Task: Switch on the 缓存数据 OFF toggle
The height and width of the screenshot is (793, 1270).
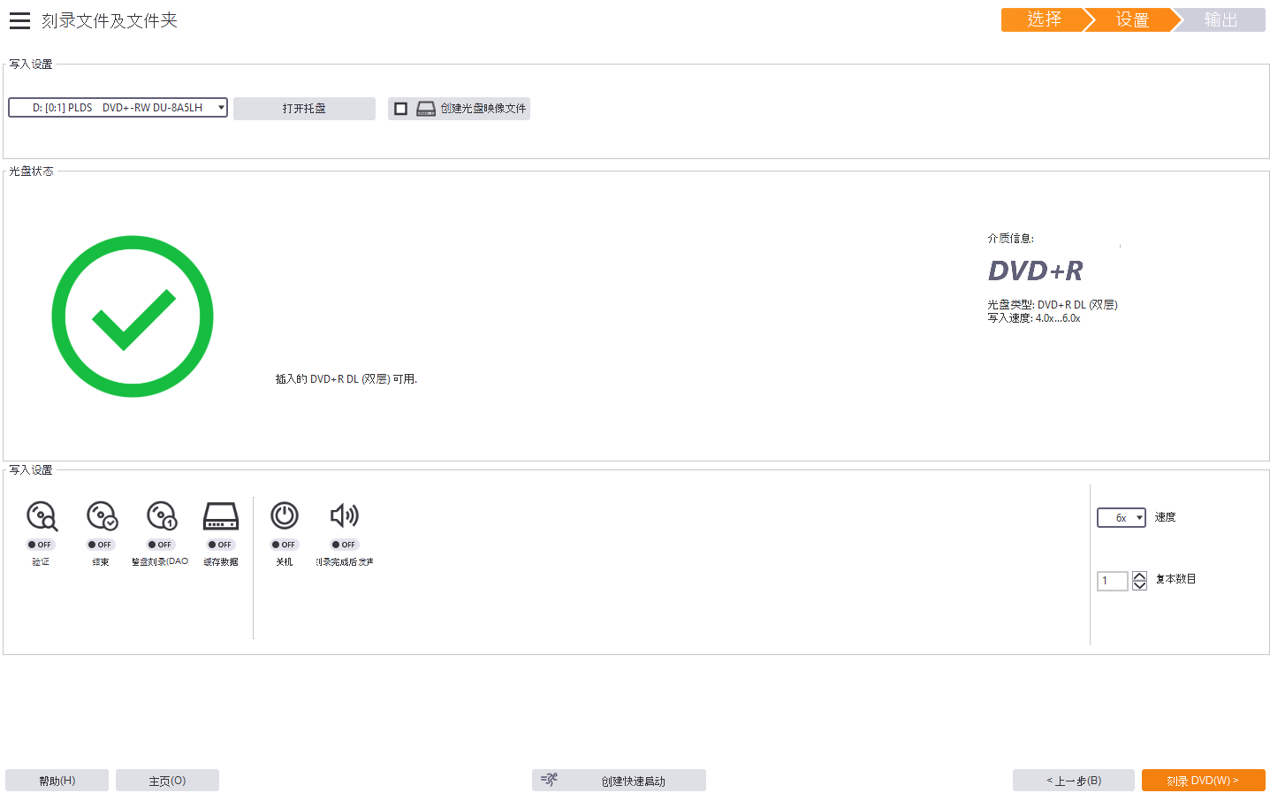Action: tap(221, 545)
